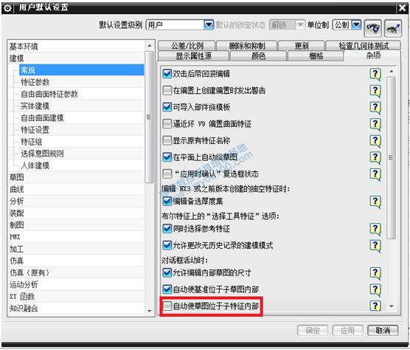Open help icon for 可导入部件族模板

pos(375,107)
